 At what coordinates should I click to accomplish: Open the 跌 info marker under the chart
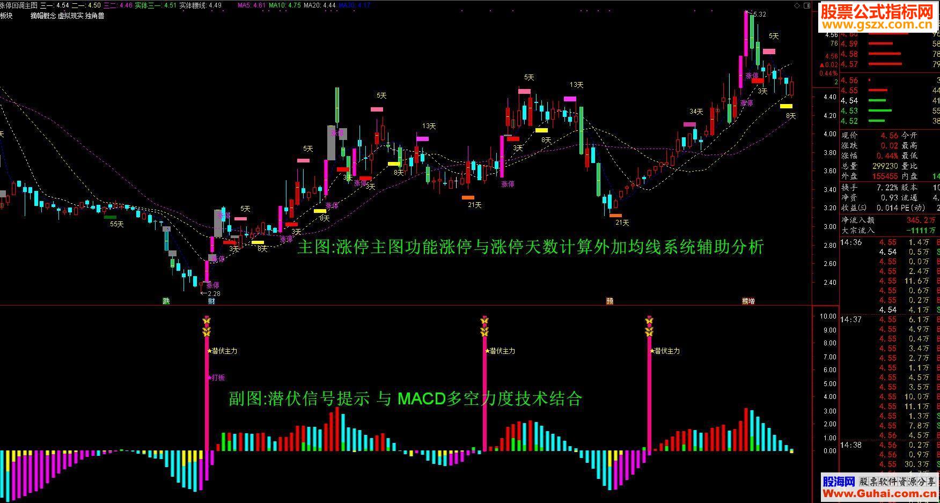pyautogui.click(x=166, y=301)
